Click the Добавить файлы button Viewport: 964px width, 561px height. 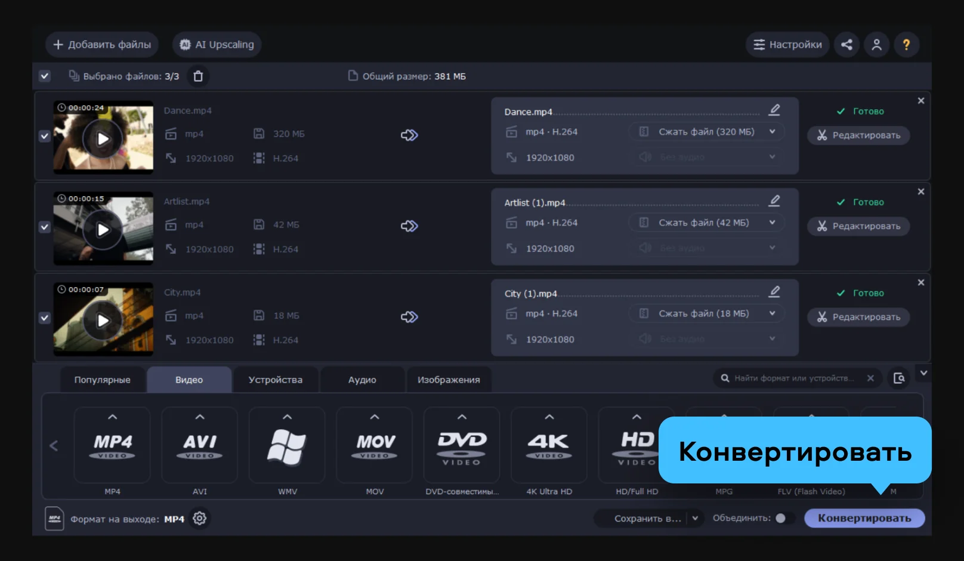point(102,45)
